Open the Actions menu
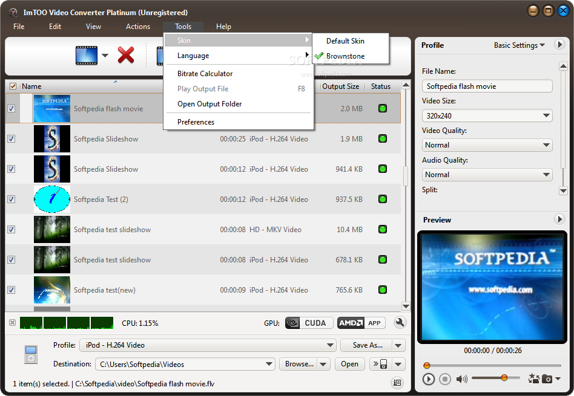This screenshot has height=396, width=574. point(138,27)
